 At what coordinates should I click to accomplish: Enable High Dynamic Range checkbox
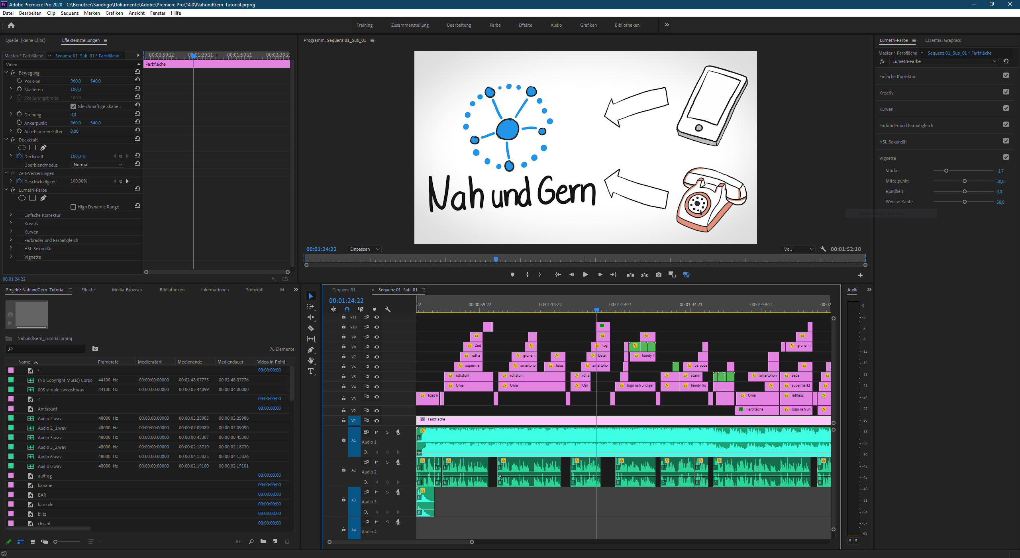73,207
